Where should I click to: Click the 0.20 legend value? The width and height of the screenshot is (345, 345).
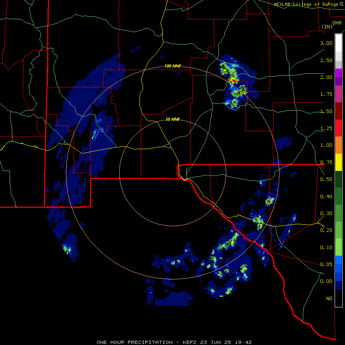tap(326, 230)
